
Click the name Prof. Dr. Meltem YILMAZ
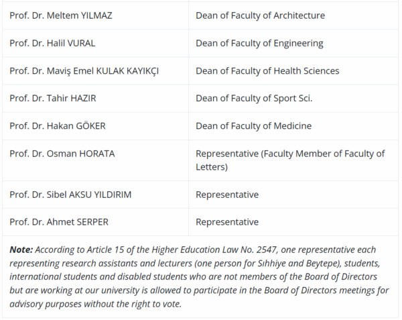pos(61,15)
